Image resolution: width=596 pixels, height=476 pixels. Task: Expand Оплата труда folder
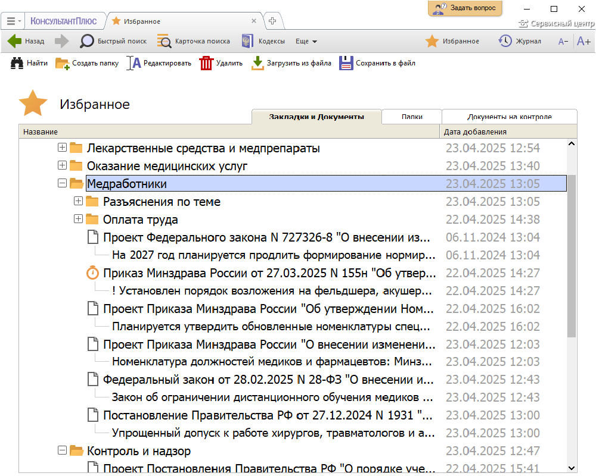click(78, 219)
